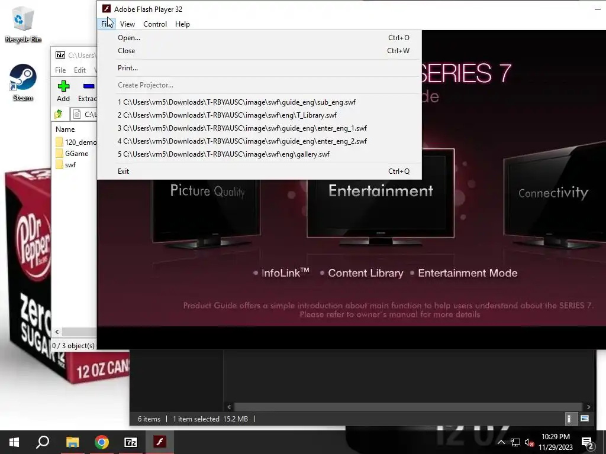
Task: Open the notification center
Action: coord(588,443)
